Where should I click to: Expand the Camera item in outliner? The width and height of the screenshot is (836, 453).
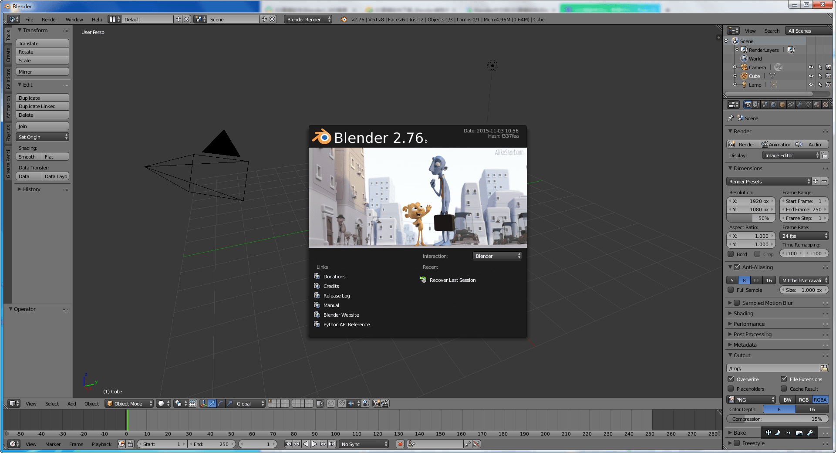[735, 67]
